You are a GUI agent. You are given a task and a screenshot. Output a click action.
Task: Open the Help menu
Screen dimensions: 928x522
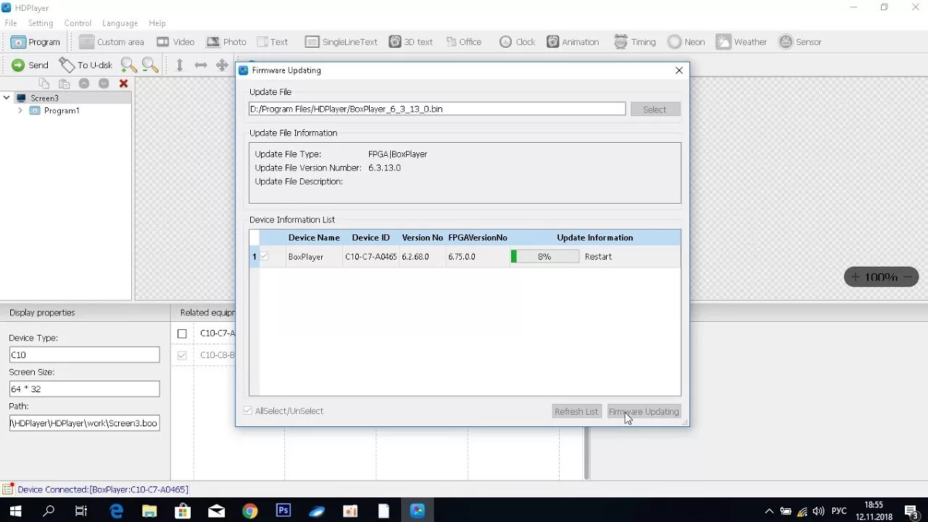click(157, 23)
